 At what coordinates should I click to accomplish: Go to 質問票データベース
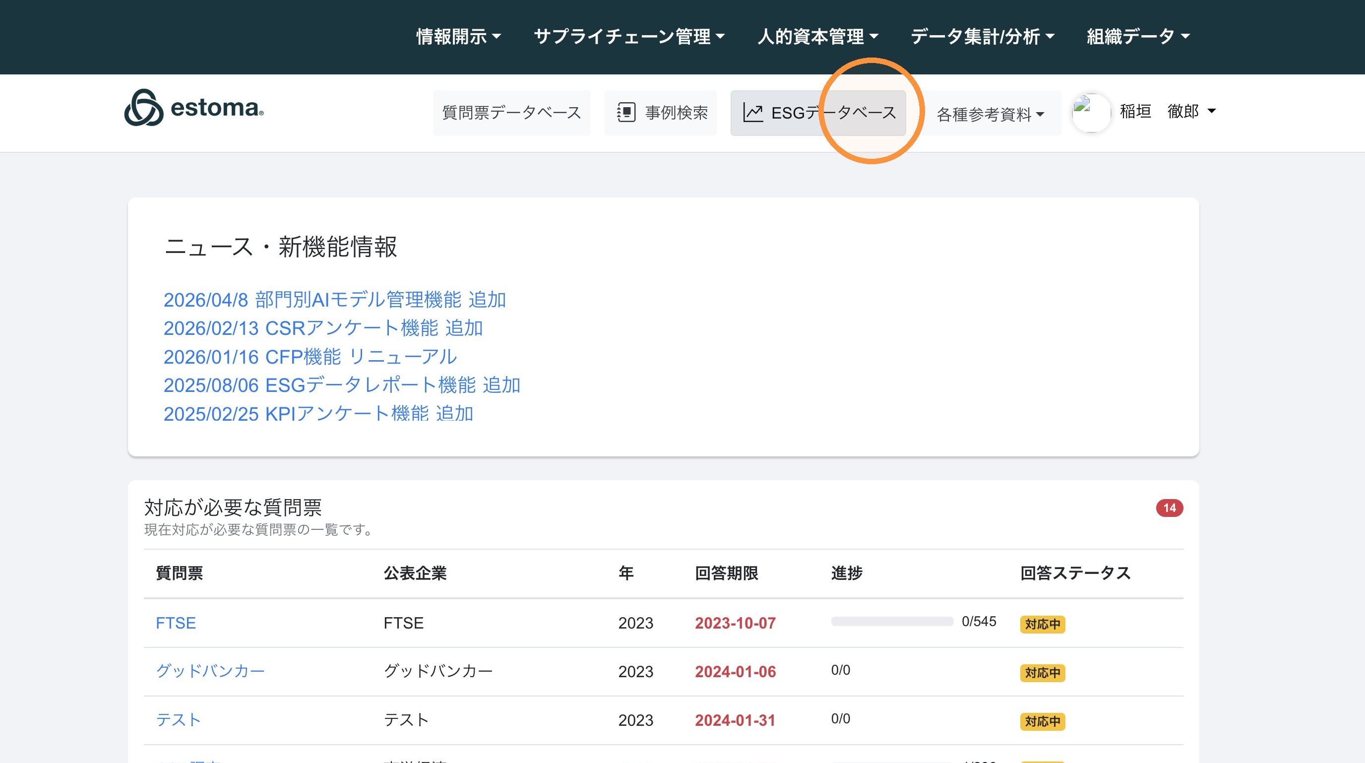click(x=511, y=113)
